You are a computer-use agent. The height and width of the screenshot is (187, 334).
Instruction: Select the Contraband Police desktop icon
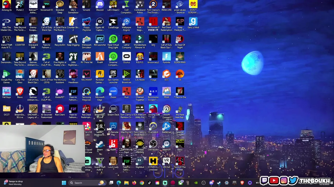click(x=140, y=7)
